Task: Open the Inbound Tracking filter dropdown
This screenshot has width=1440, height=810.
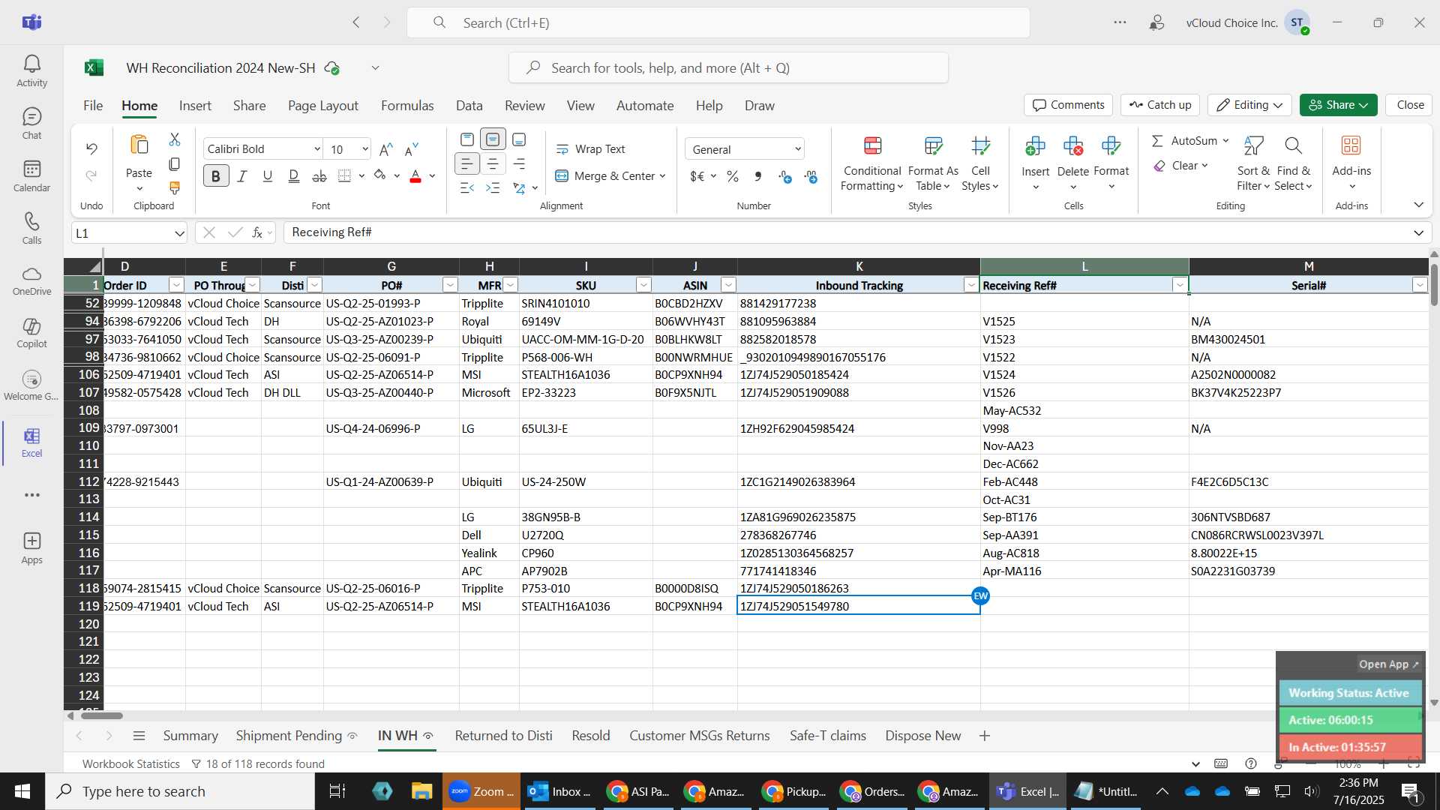Action: (x=971, y=285)
